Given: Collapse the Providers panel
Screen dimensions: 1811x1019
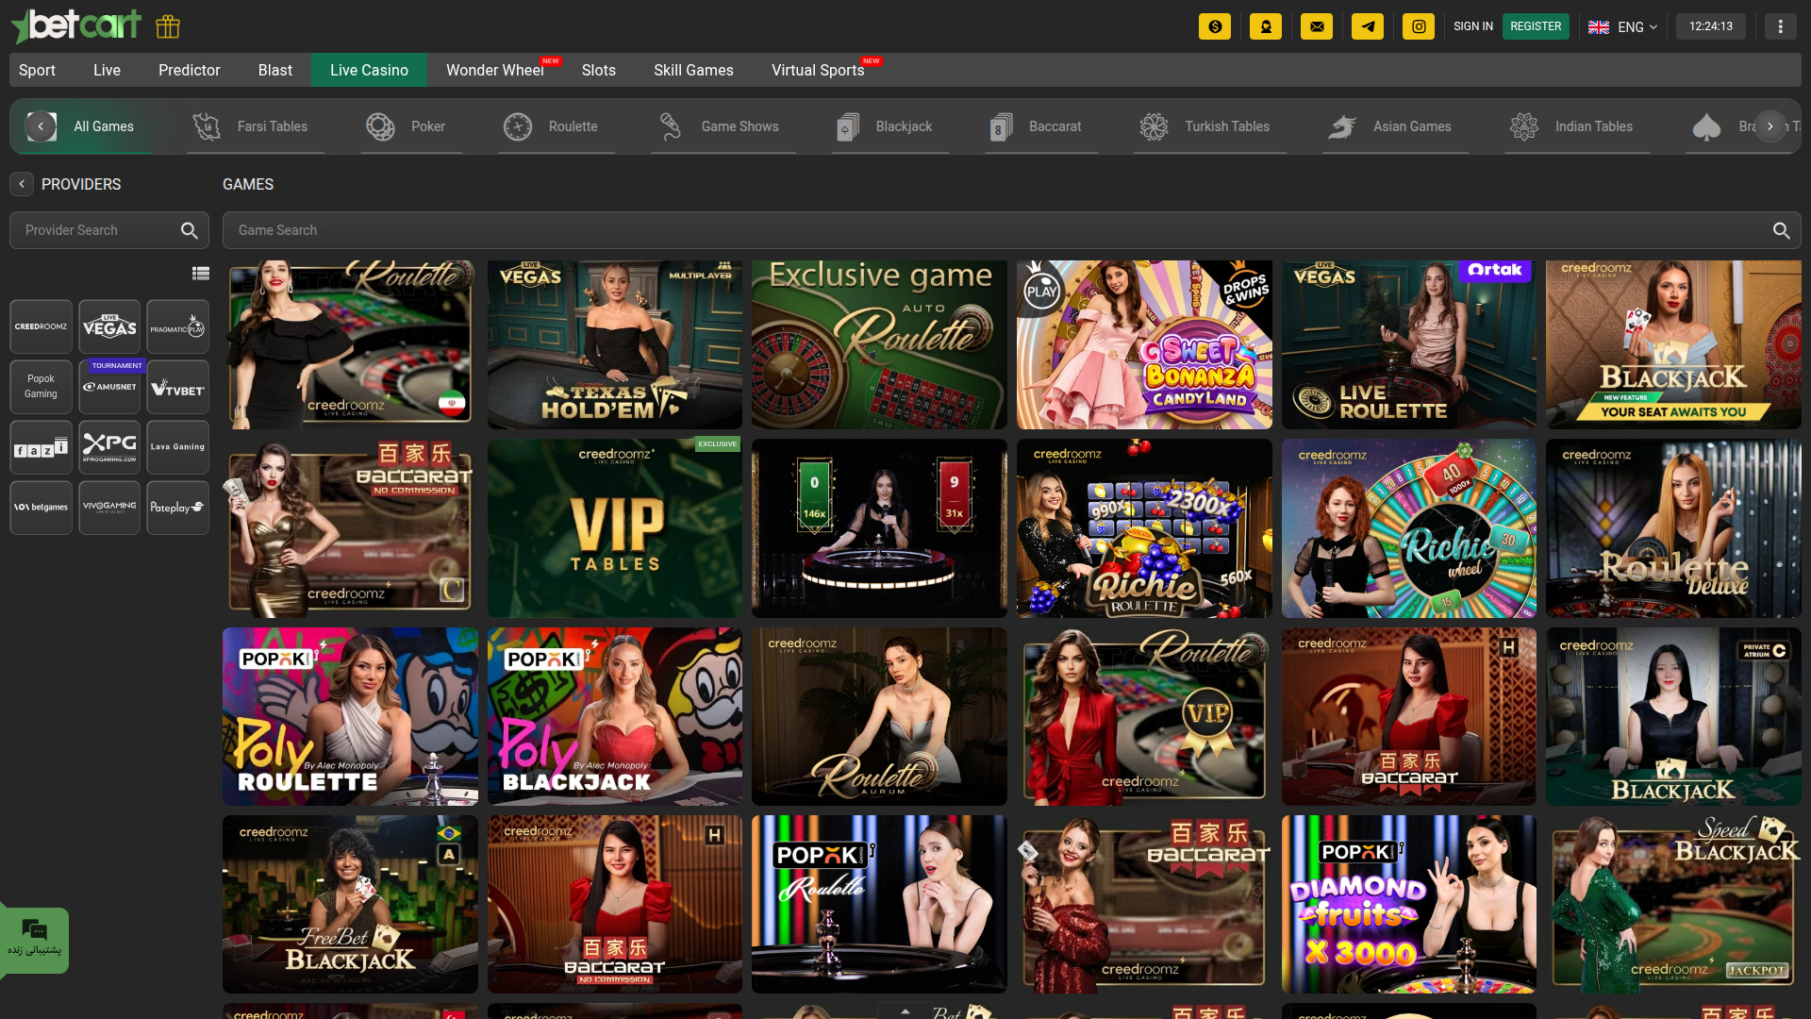Looking at the screenshot, I should [21, 184].
